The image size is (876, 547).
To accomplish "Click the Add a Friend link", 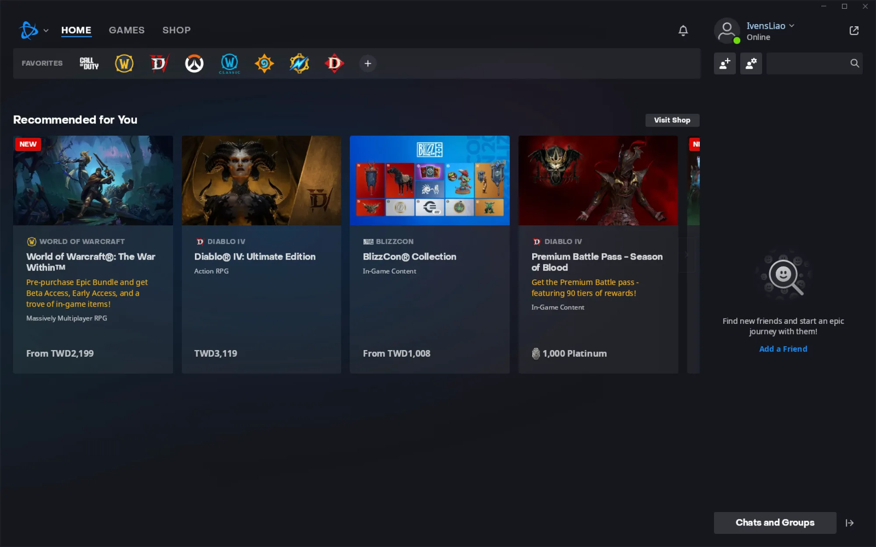I will pos(783,349).
